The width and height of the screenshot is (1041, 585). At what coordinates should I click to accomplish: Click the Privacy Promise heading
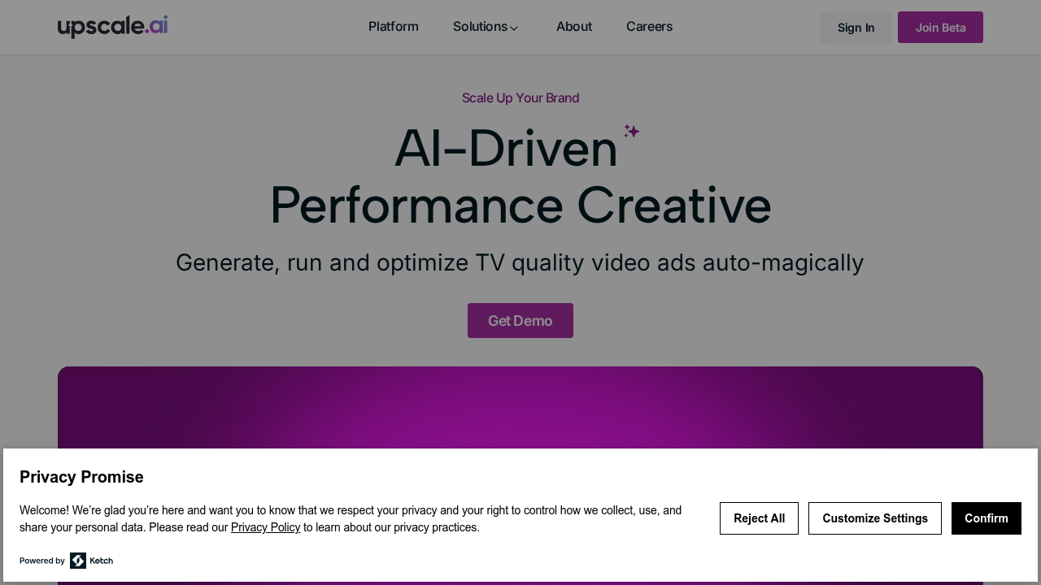coord(81,477)
